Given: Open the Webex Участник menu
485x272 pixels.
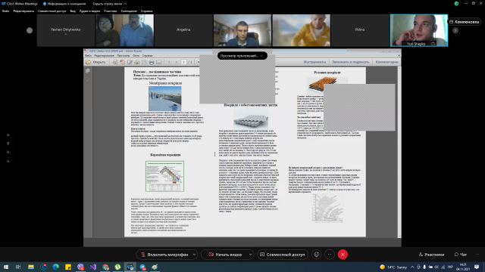Looking at the screenshot, I should pyautogui.click(x=111, y=11).
